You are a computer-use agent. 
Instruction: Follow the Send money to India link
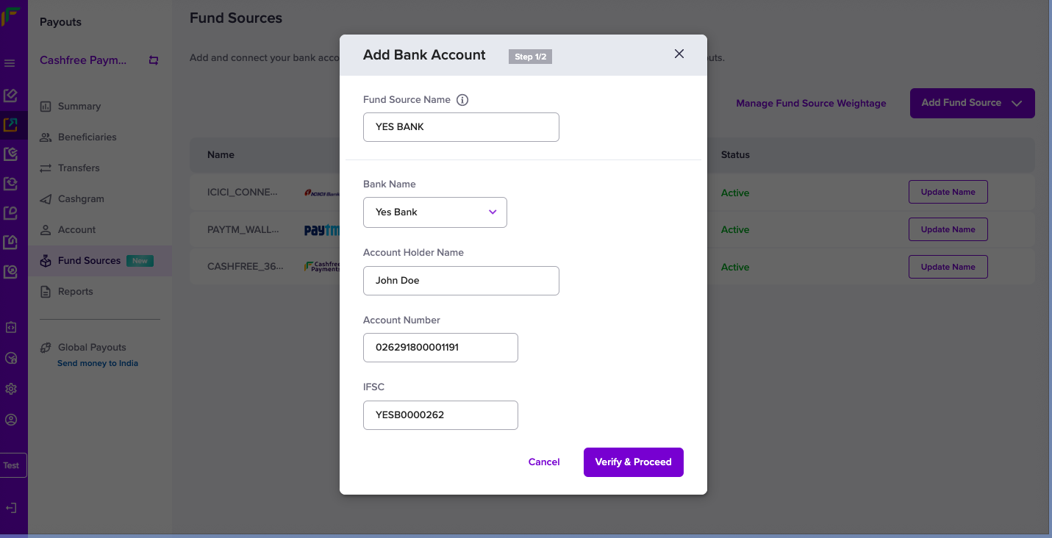click(x=98, y=363)
